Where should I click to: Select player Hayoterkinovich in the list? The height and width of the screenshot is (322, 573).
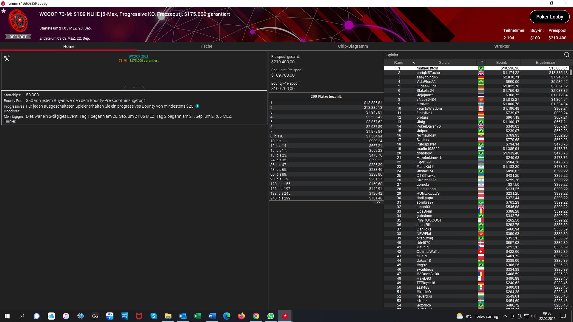pyautogui.click(x=476, y=158)
